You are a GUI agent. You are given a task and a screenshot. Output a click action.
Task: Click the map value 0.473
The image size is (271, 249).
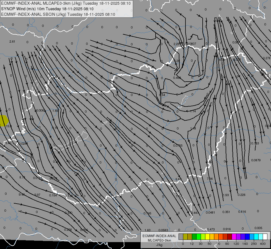[x=211, y=229]
